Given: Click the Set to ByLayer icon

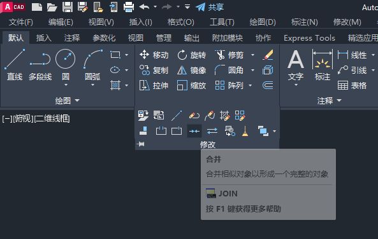Looking at the screenshot, I should 143,116.
